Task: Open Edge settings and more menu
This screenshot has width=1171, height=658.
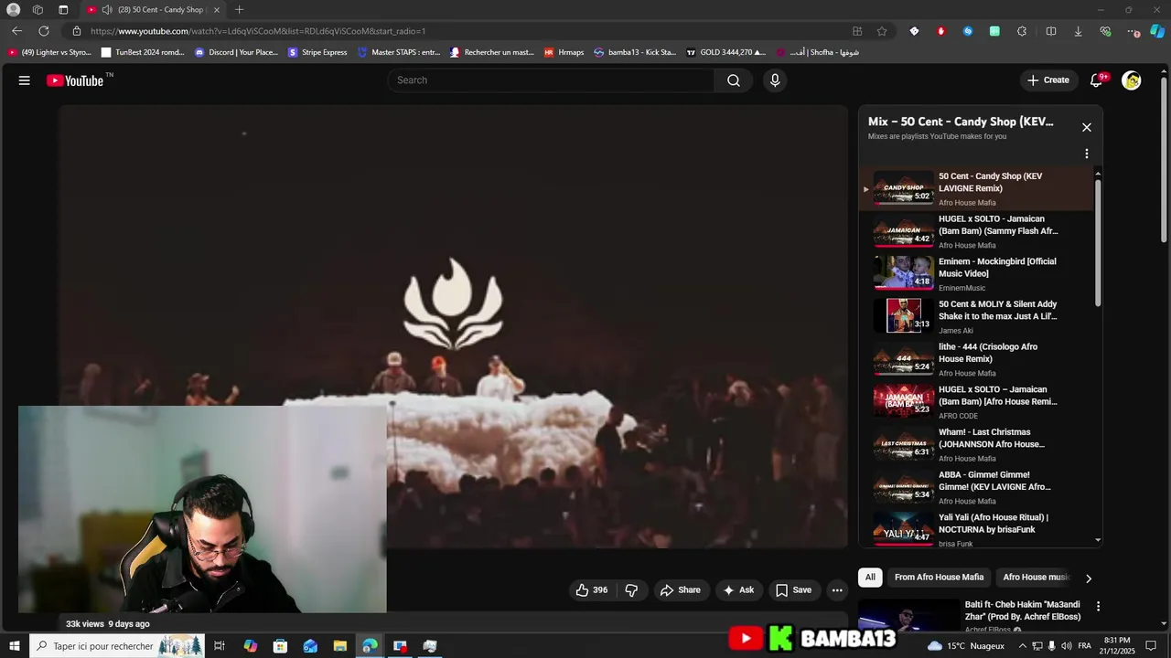Action: [x=1133, y=31]
